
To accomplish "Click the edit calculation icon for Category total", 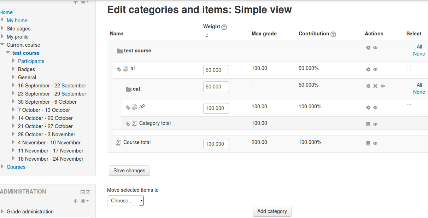I will click(x=368, y=124).
